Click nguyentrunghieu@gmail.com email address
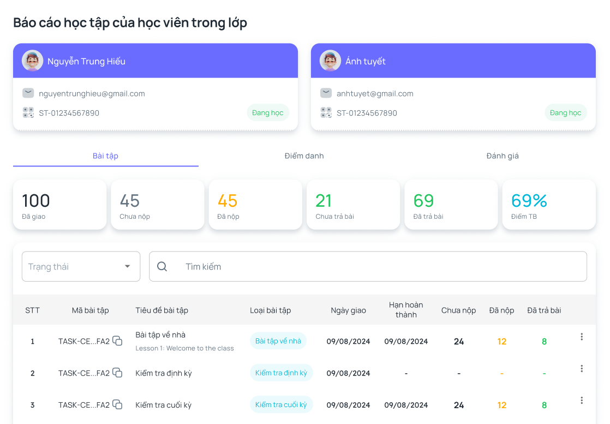The width and height of the screenshot is (610, 424). pos(92,93)
